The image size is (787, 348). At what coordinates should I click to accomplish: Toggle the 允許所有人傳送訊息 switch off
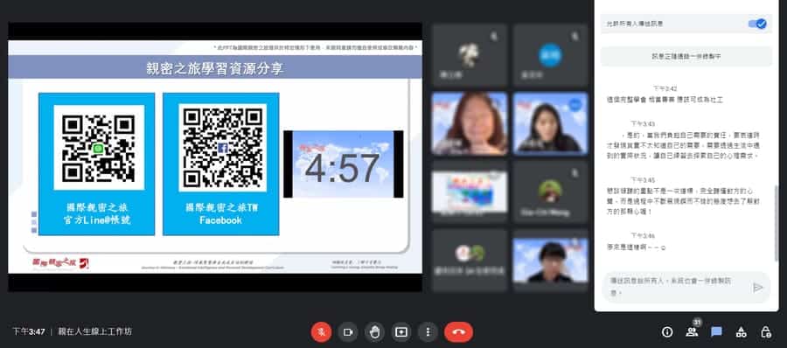point(757,24)
